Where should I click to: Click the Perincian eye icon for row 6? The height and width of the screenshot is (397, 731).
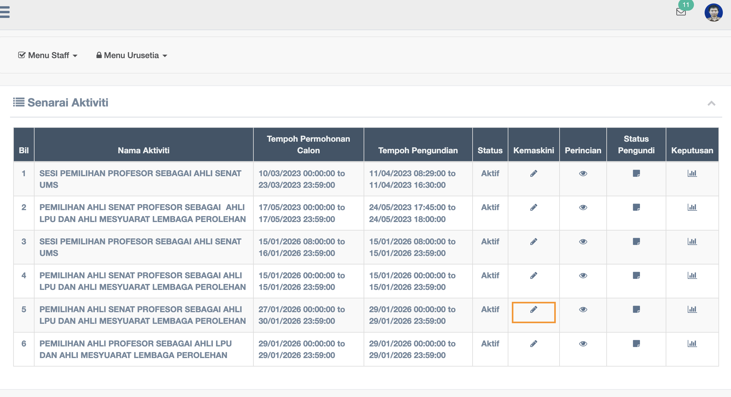[x=583, y=344]
